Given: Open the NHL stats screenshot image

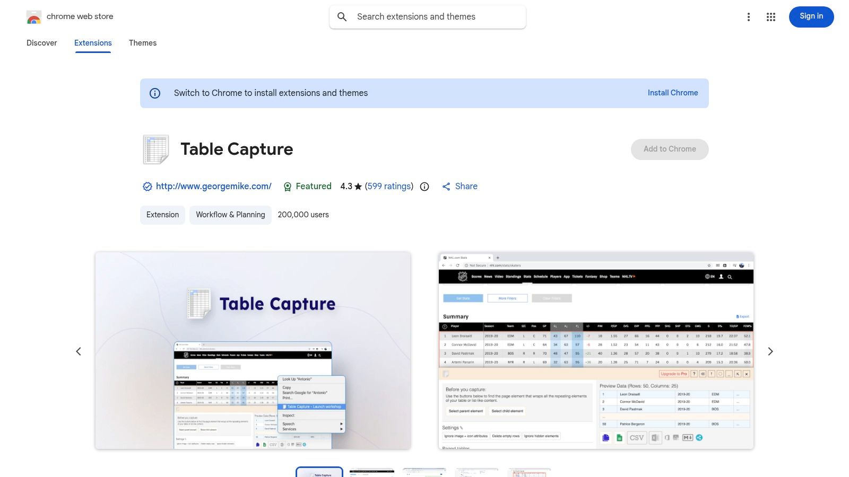Looking at the screenshot, I should [596, 350].
